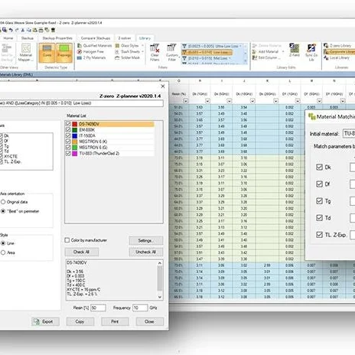Open the Dk (20GHz) column filter dropdown
The image size is (355, 355).
(x=275, y=101)
